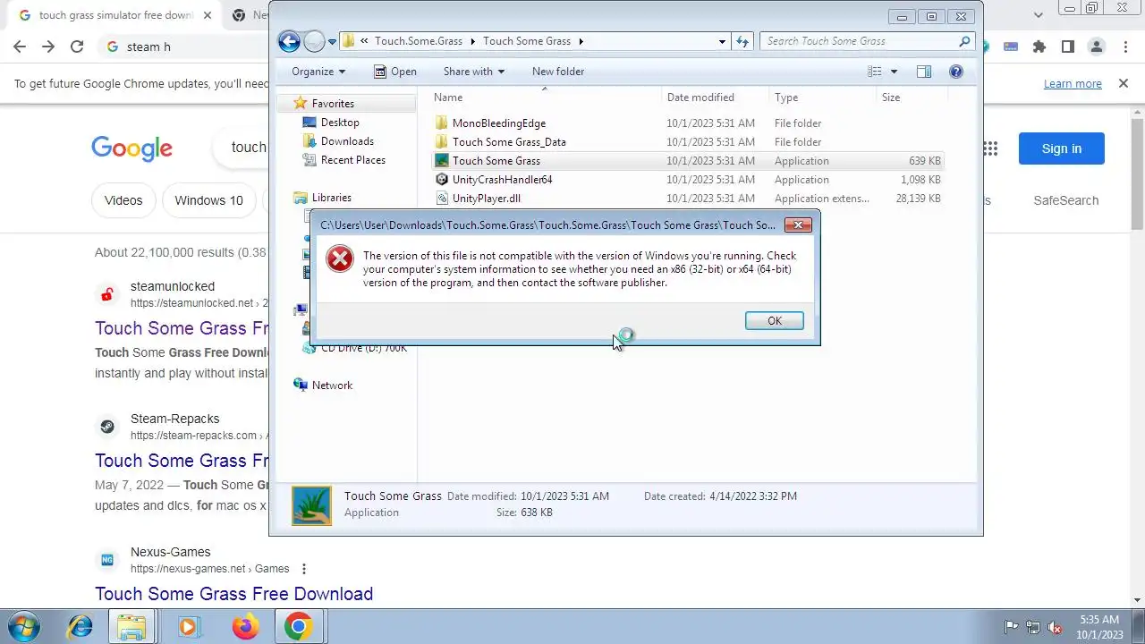Open recent locations dropdown next to navigation arrows

click(332, 41)
